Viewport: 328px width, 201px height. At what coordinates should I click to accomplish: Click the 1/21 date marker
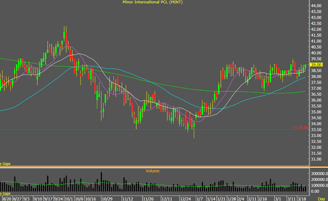tap(221, 199)
